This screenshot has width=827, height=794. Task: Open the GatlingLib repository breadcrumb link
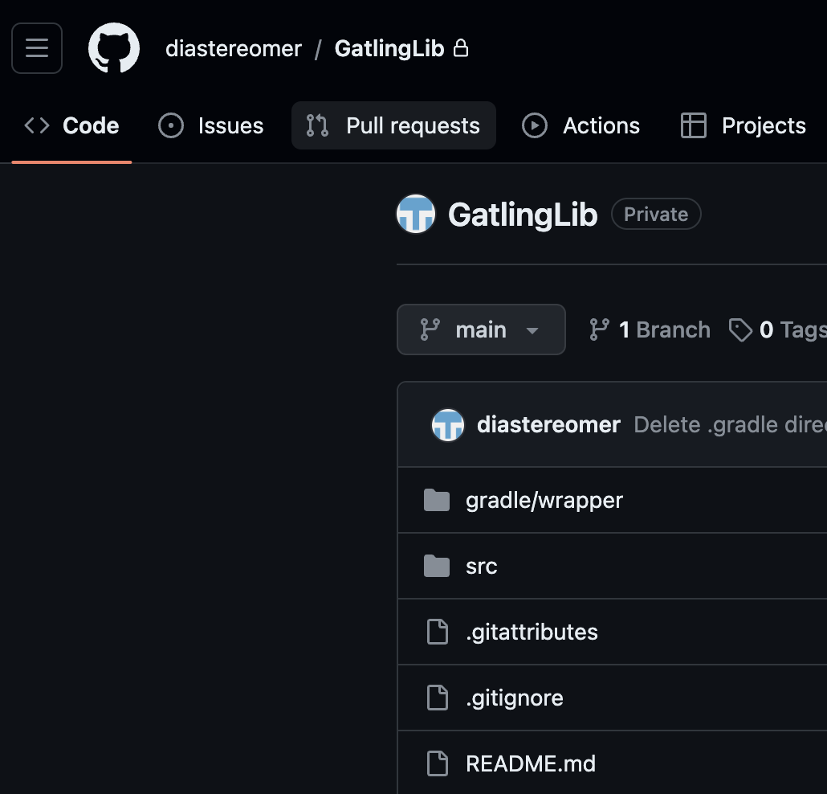[389, 48]
